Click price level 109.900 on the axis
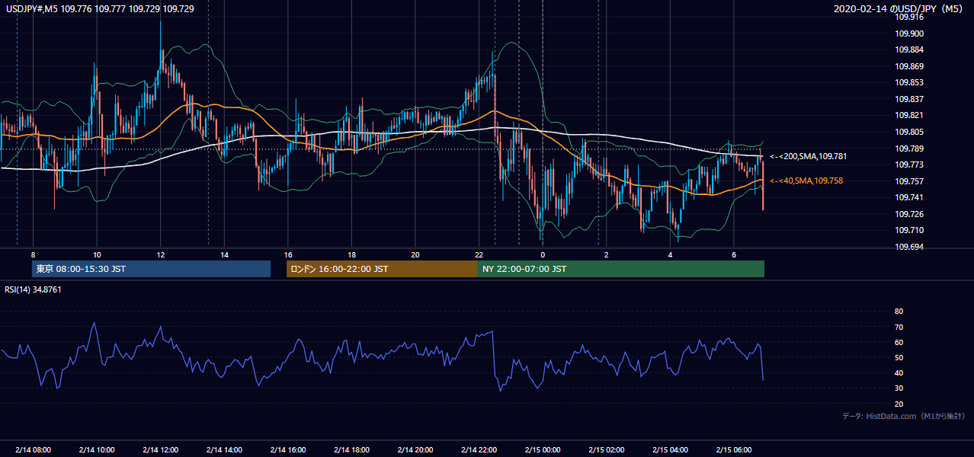 (908, 34)
